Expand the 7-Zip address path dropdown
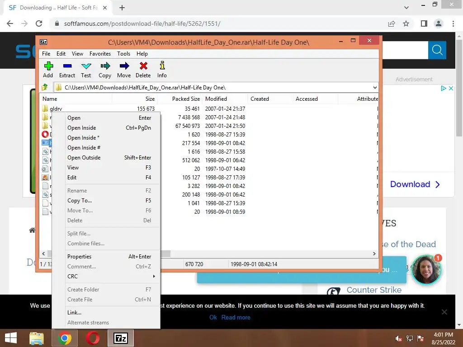 click(x=375, y=87)
